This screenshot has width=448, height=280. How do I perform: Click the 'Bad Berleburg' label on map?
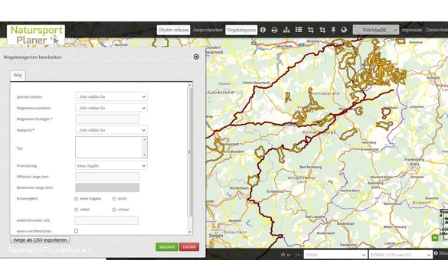point(311,167)
